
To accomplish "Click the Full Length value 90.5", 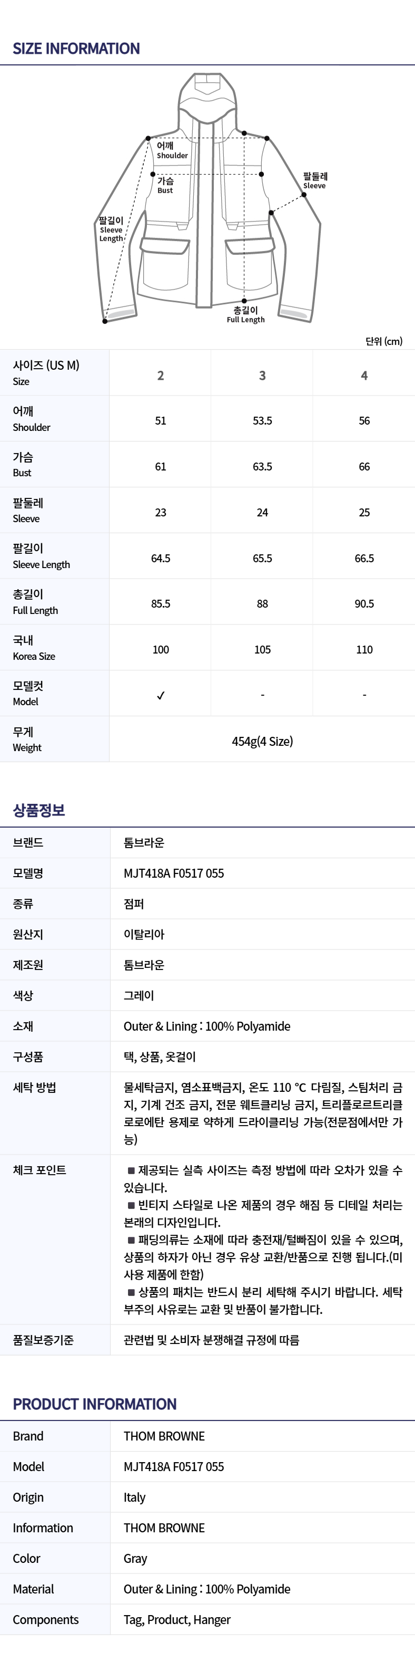I will coord(364,603).
